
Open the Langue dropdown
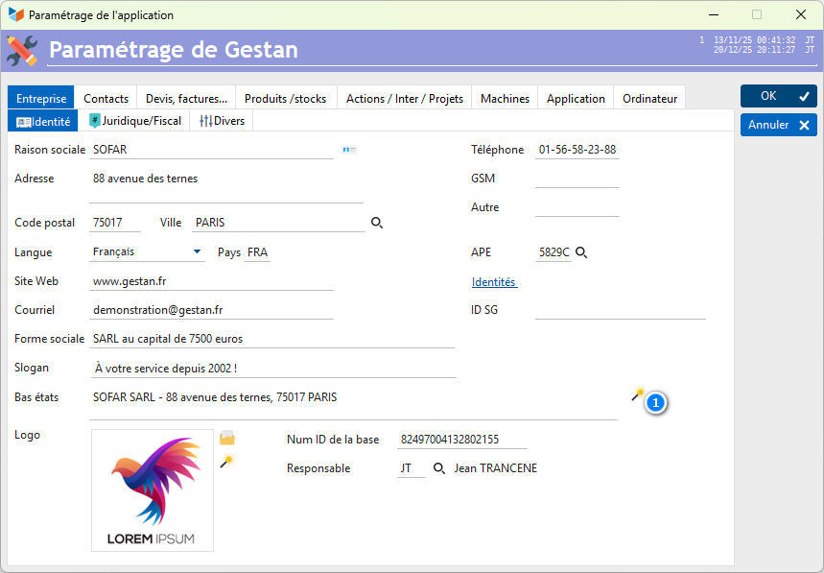click(198, 252)
